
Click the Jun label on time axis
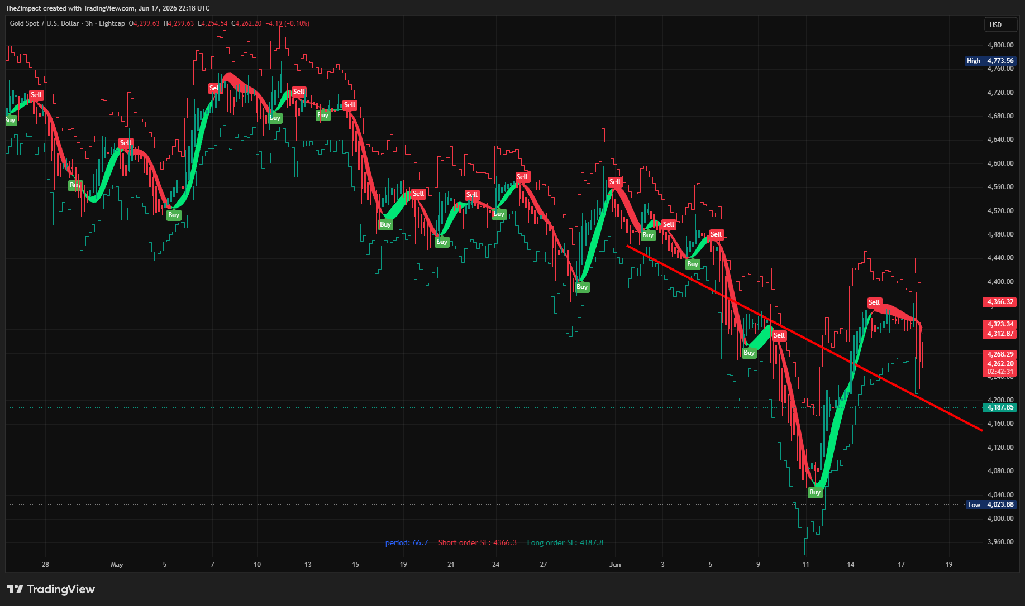point(615,565)
